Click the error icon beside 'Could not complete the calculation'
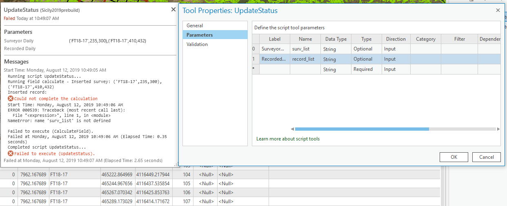Viewport: 507px width, 206px height. pyautogui.click(x=11, y=99)
